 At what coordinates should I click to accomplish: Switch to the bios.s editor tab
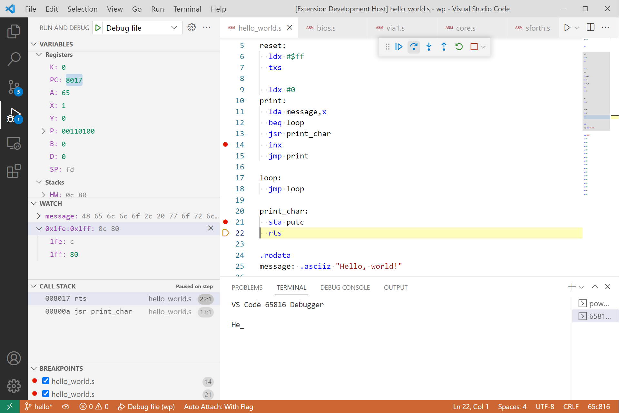point(326,28)
